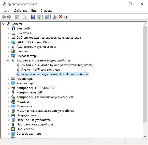Click the red X Uninstall device icon

61,17
